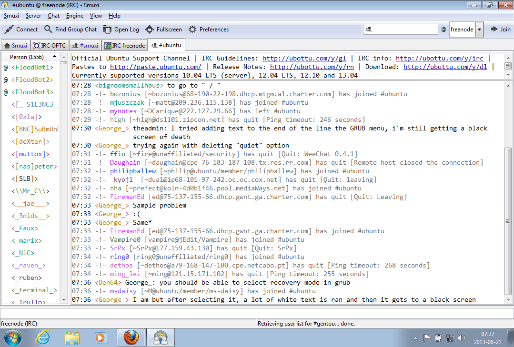Viewport: 514px width, 347px height.
Task: Open the paste.ubuntu.com link
Action: pyautogui.click(x=156, y=67)
